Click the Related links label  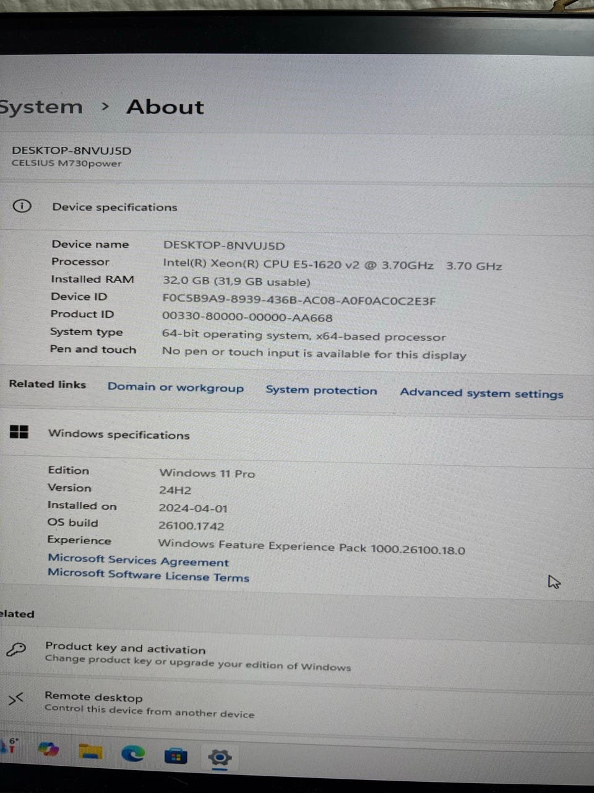click(48, 384)
